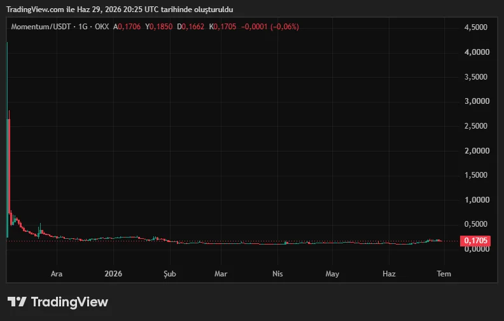Image resolution: width=504 pixels, height=321 pixels.
Task: Select the 2026 year marker
Action: click(113, 274)
